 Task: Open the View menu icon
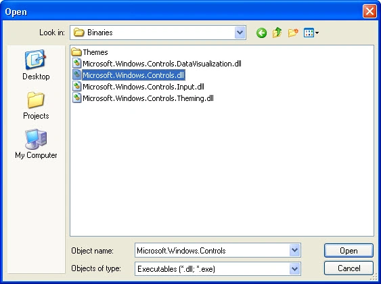[x=311, y=33]
